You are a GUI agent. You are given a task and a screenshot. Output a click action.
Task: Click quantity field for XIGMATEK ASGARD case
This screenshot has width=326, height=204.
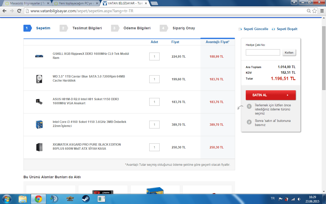[x=154, y=147]
